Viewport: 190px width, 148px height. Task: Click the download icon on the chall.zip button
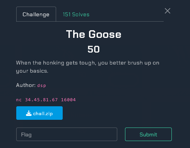tap(29, 113)
